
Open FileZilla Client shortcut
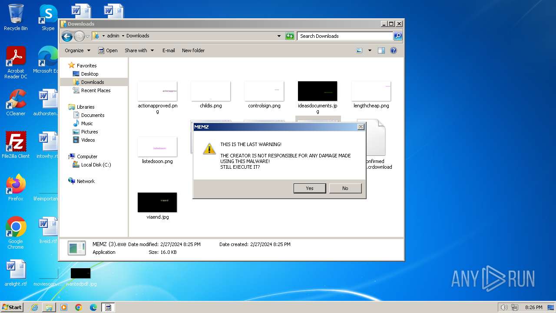point(16,145)
